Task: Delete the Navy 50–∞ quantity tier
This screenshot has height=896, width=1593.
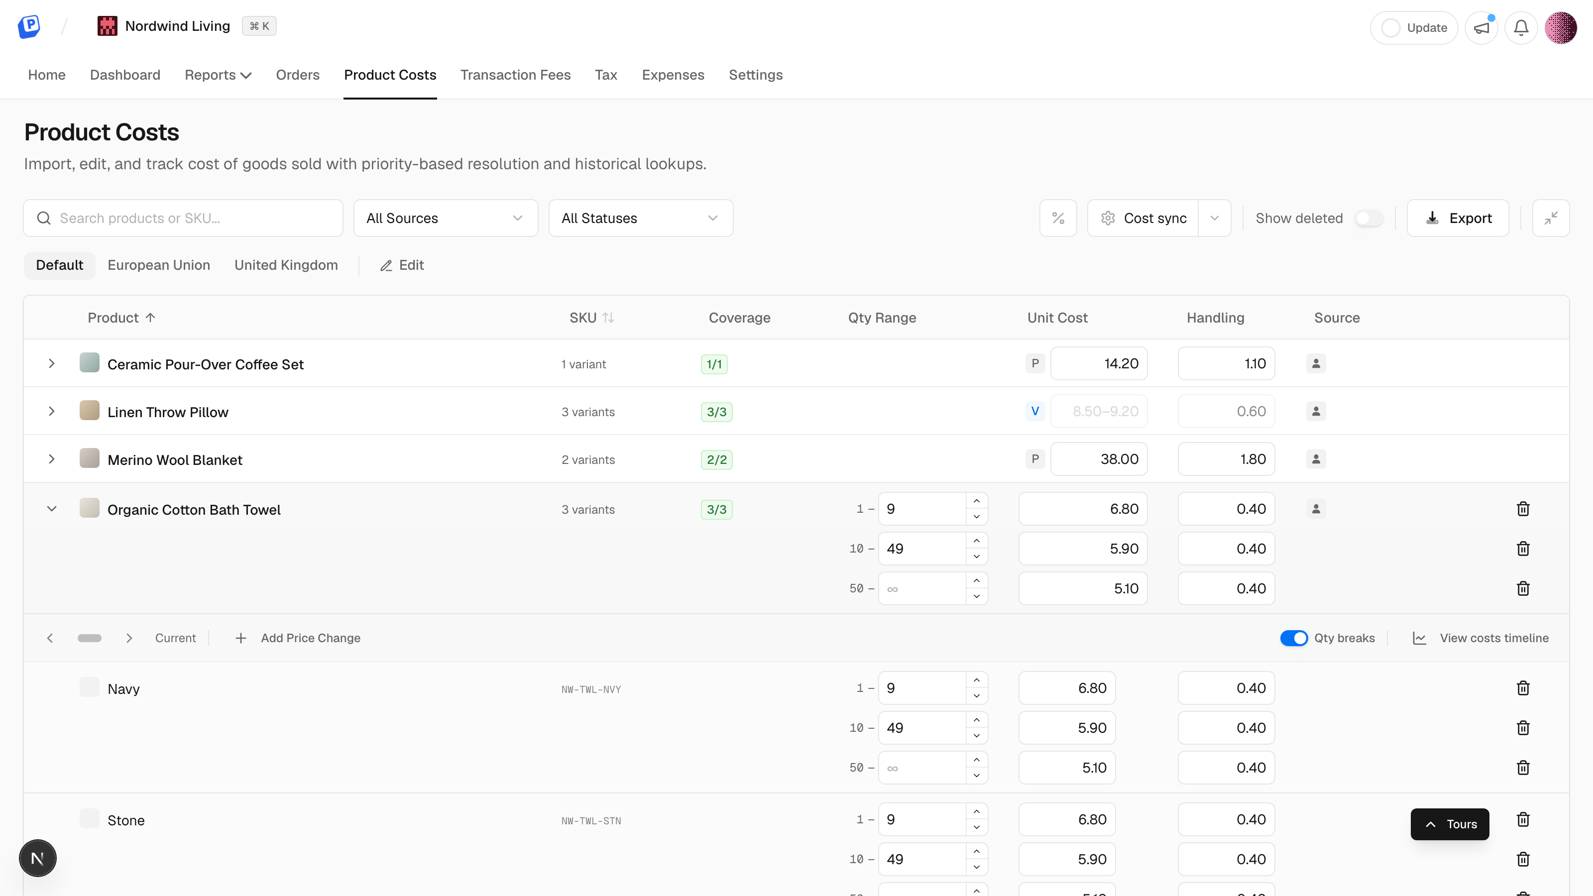Action: 1523,768
